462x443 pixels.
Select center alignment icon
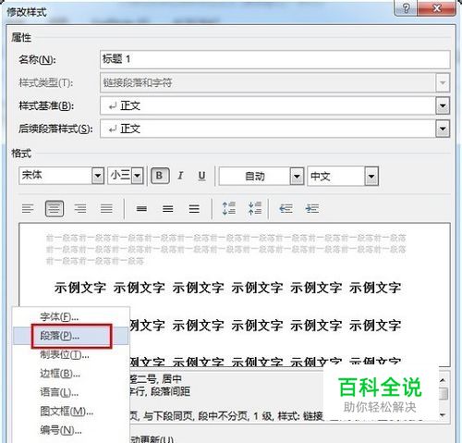(x=55, y=209)
